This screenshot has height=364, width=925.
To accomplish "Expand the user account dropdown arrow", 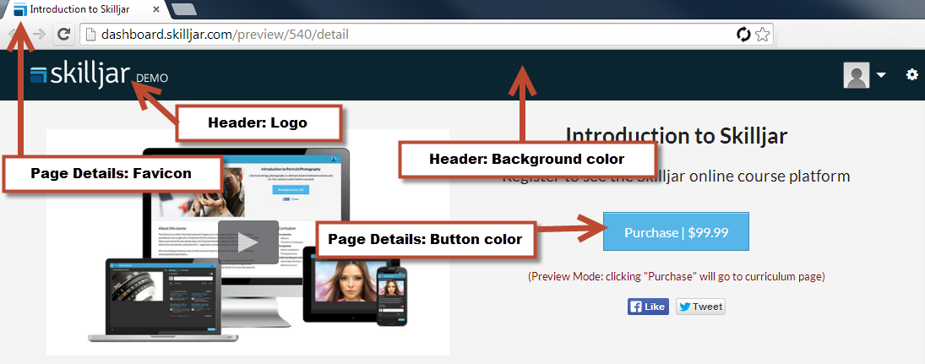I will (881, 75).
